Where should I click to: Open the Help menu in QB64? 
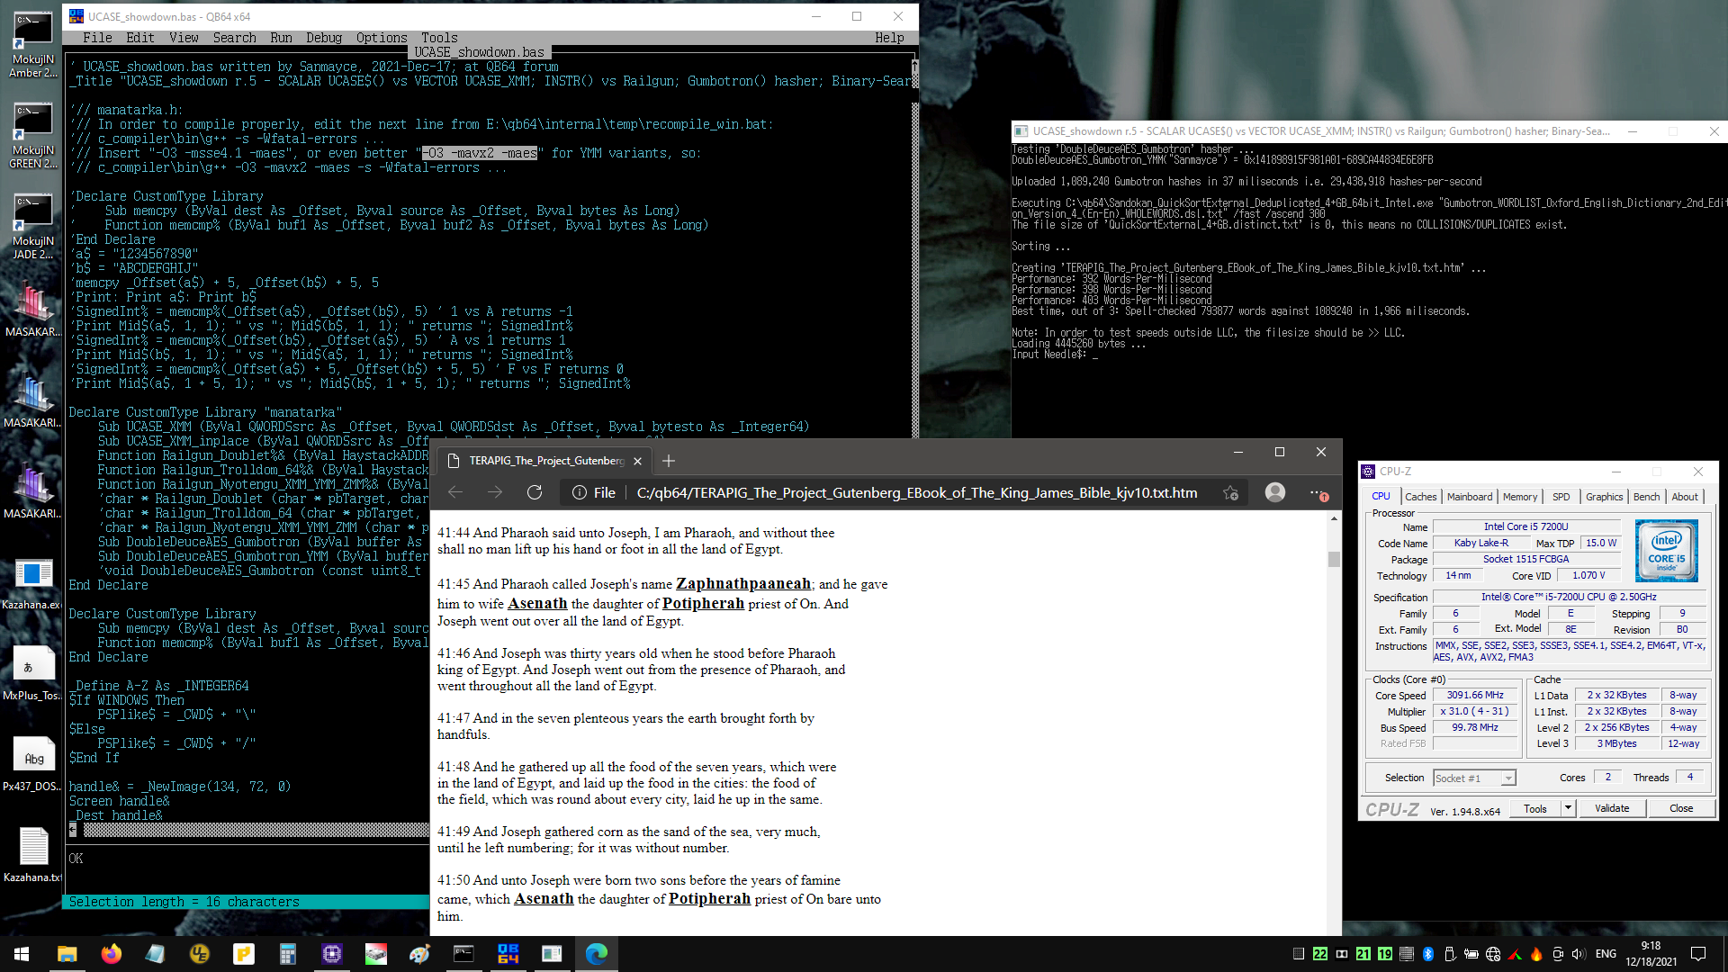click(889, 38)
